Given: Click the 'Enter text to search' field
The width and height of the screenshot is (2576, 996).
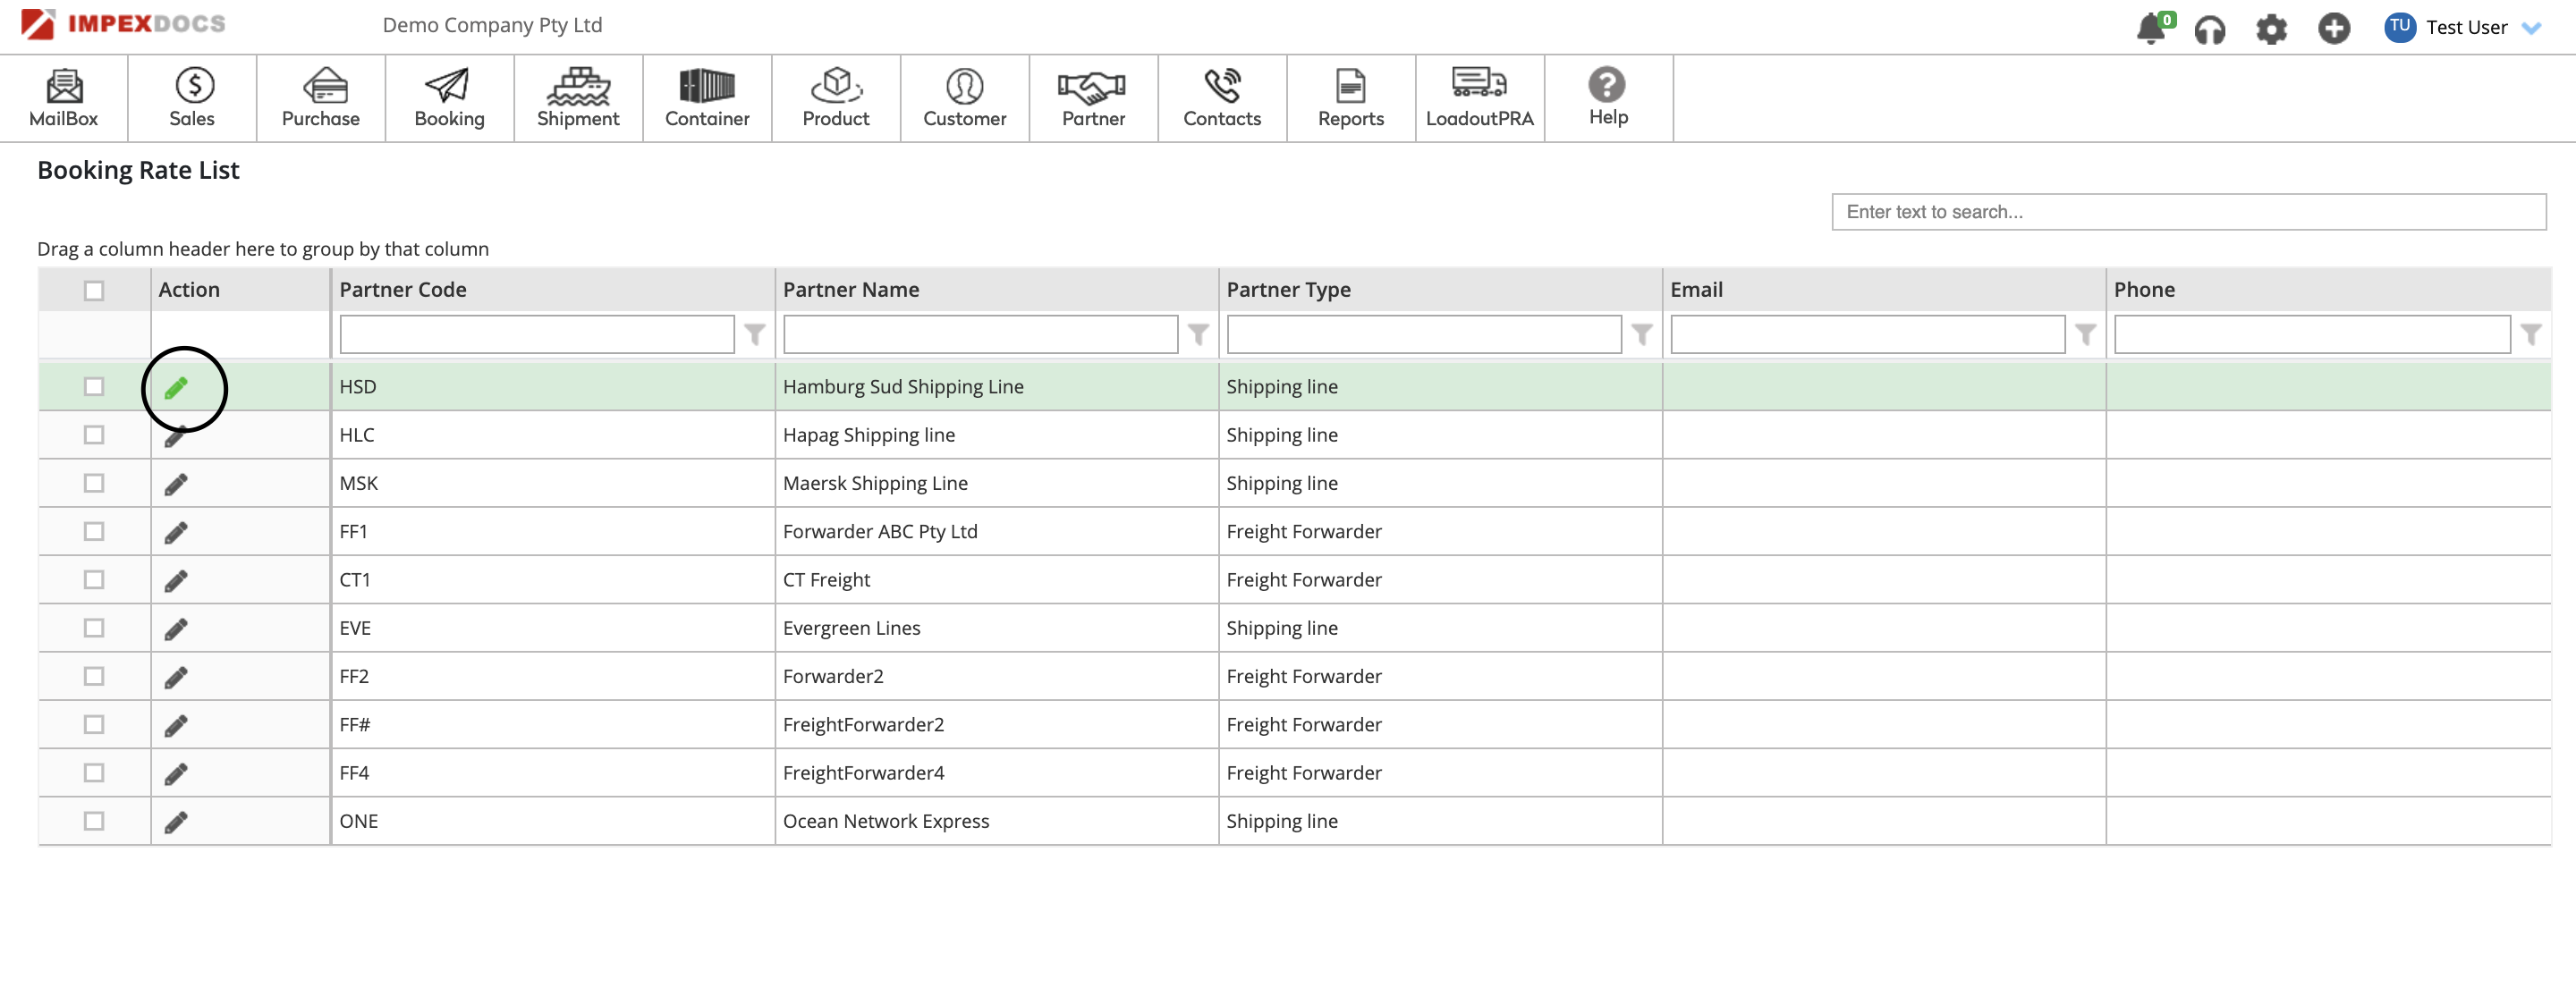Looking at the screenshot, I should [2187, 212].
